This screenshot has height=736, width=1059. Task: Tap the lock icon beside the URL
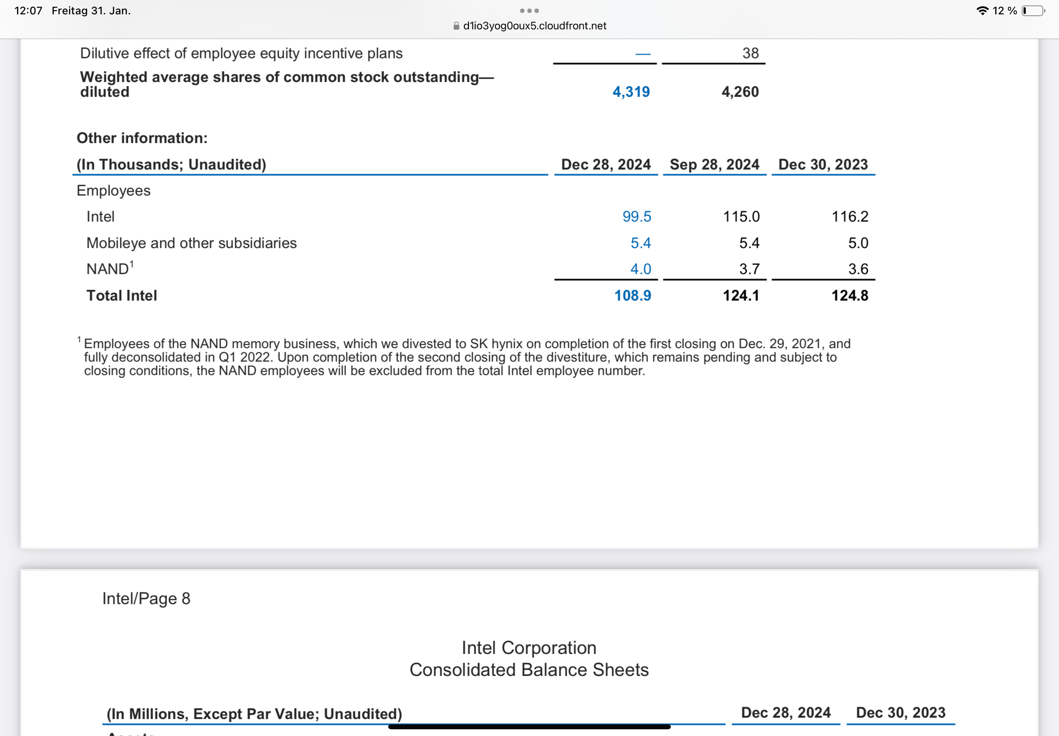[x=456, y=26]
